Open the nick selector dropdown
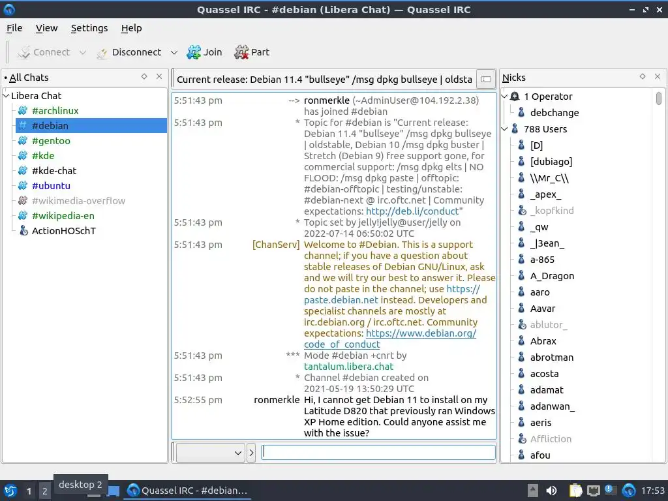Viewport: 668px width, 501px height. click(211, 453)
